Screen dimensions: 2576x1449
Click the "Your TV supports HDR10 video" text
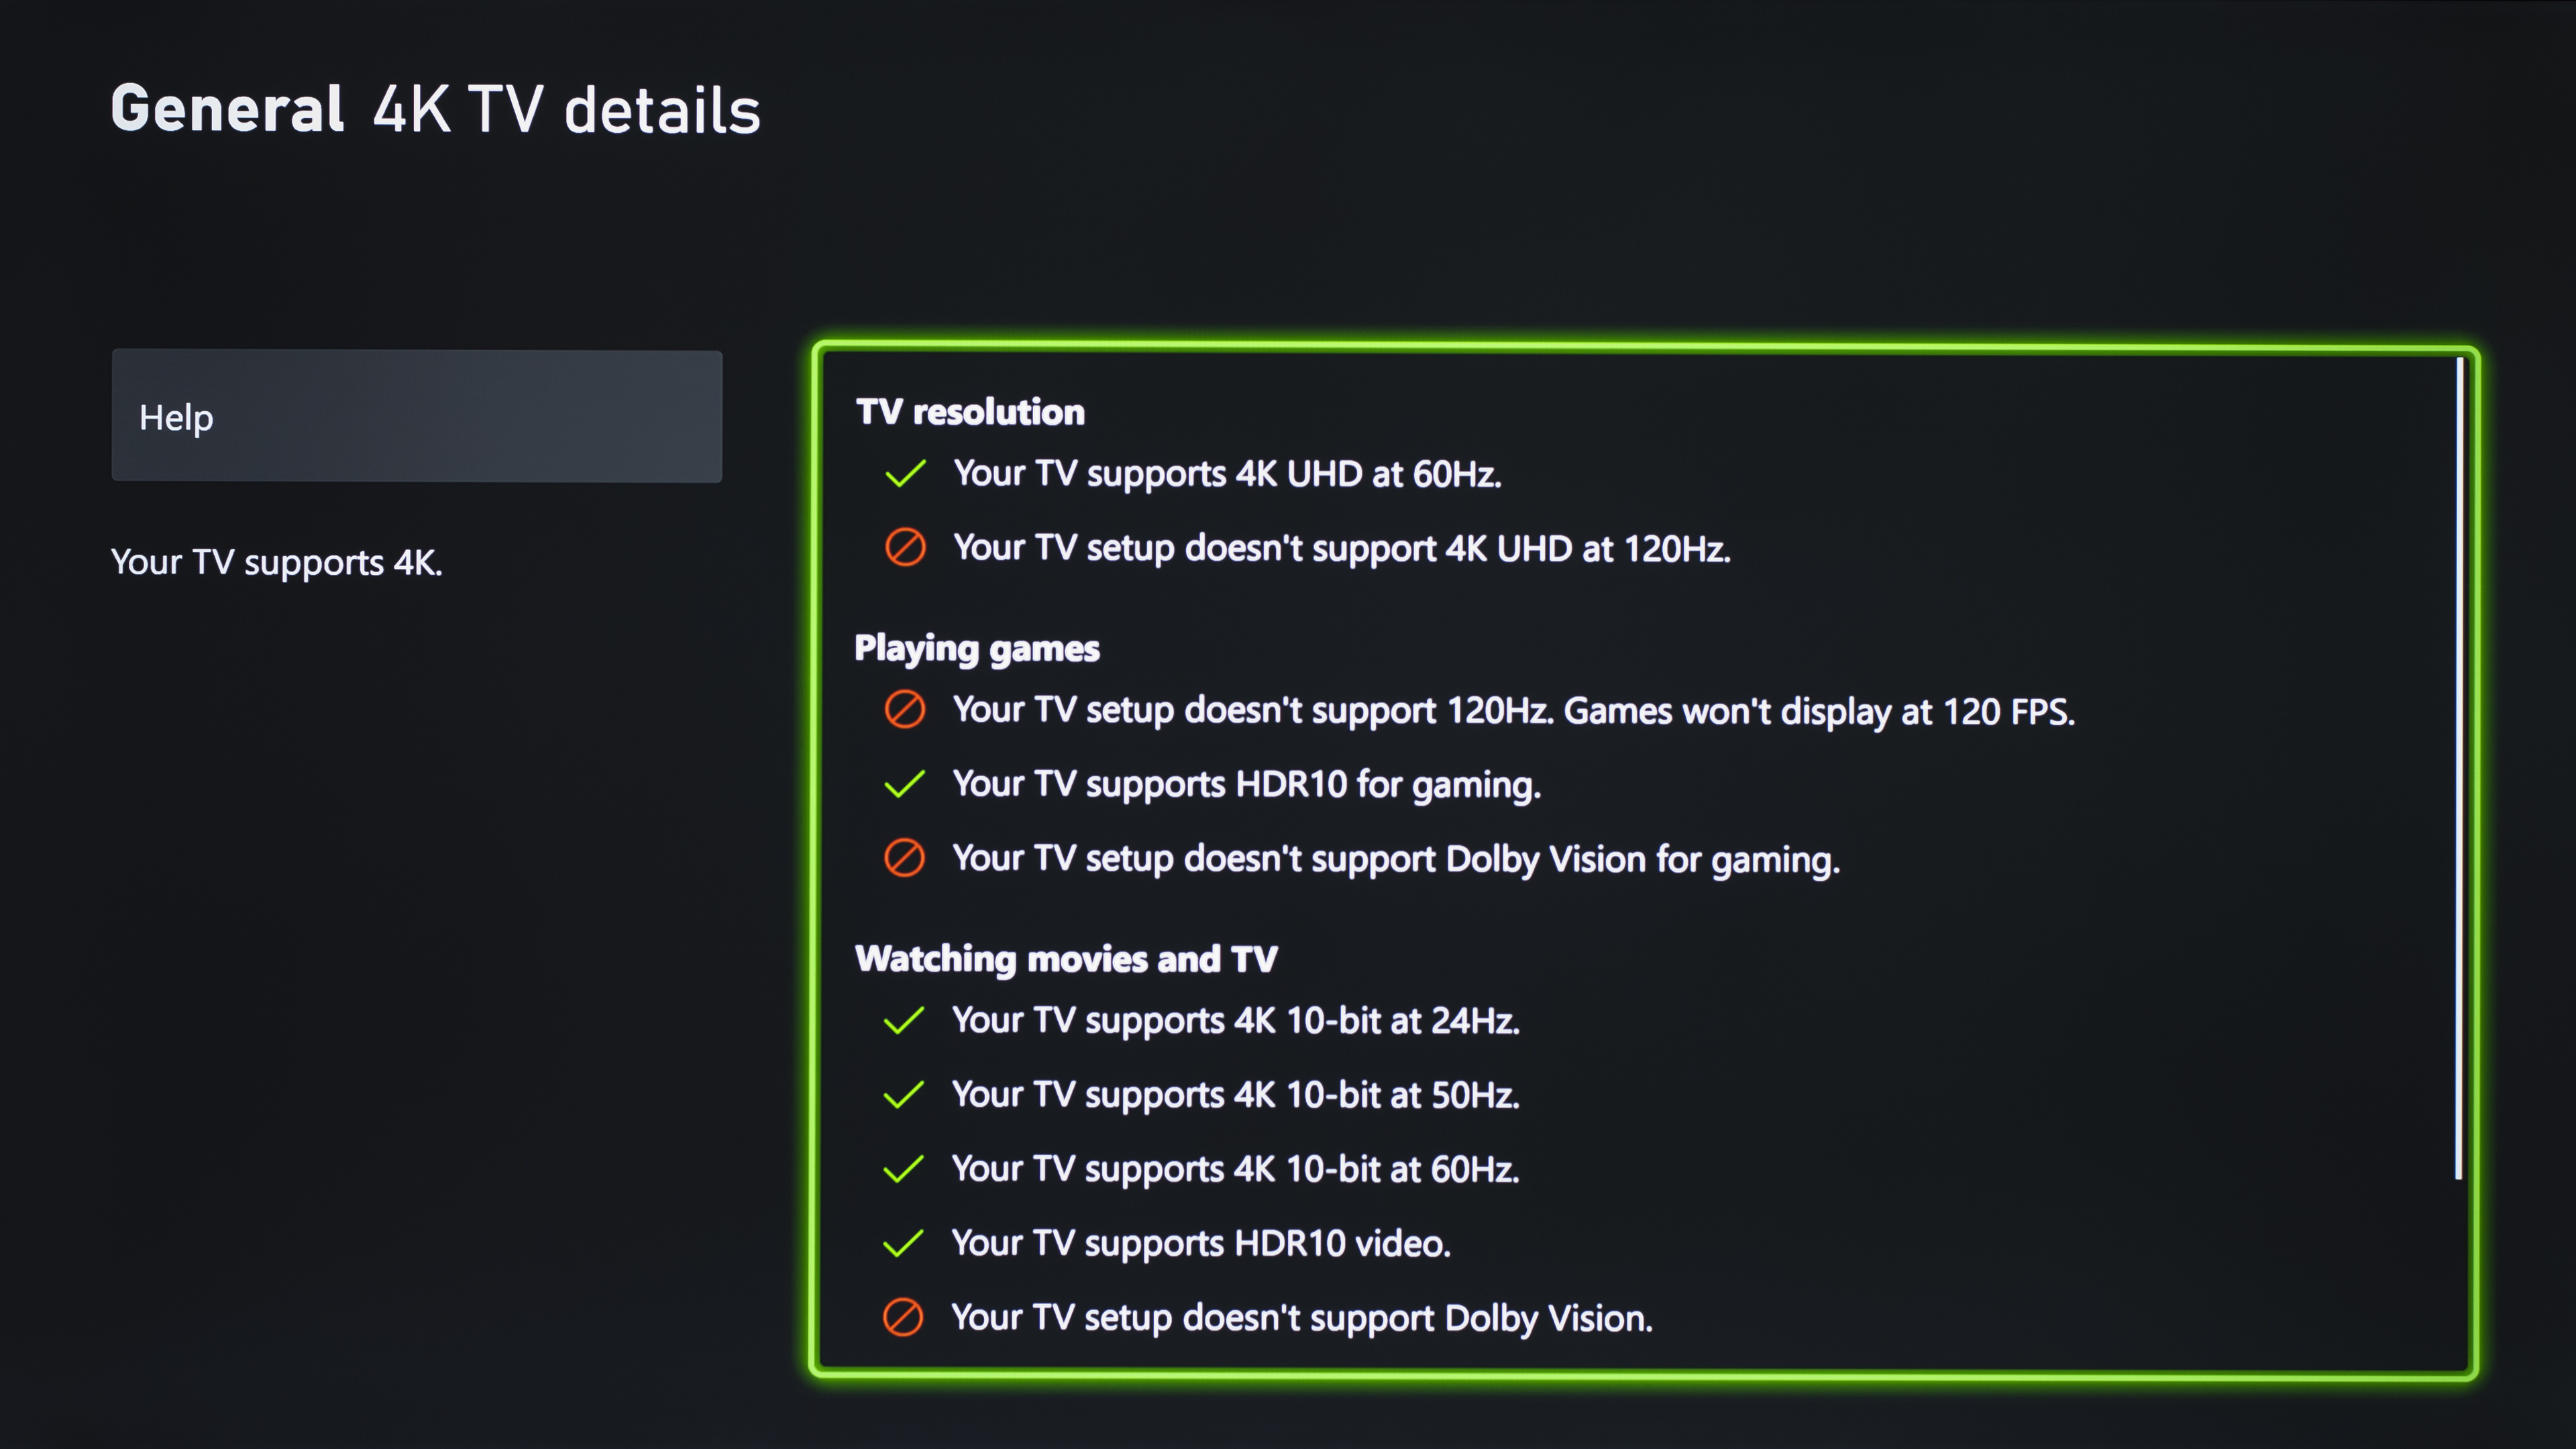click(x=1200, y=1243)
